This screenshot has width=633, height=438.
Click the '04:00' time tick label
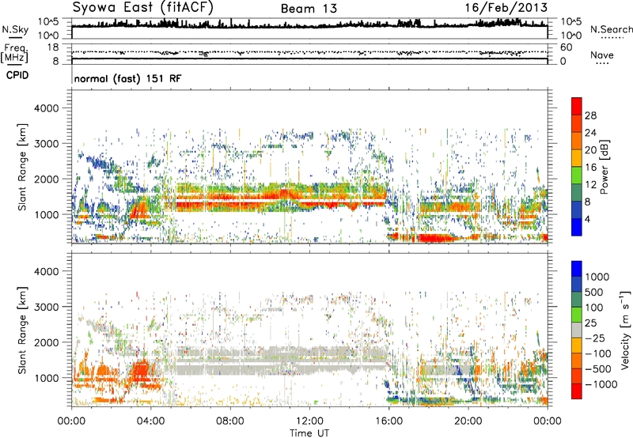click(151, 421)
